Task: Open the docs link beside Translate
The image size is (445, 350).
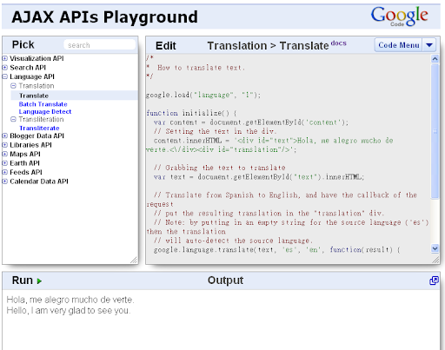Action: tap(338, 43)
